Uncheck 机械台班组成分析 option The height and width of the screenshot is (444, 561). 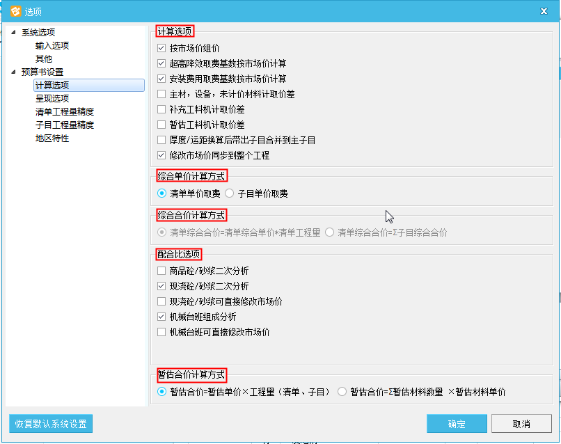(162, 317)
